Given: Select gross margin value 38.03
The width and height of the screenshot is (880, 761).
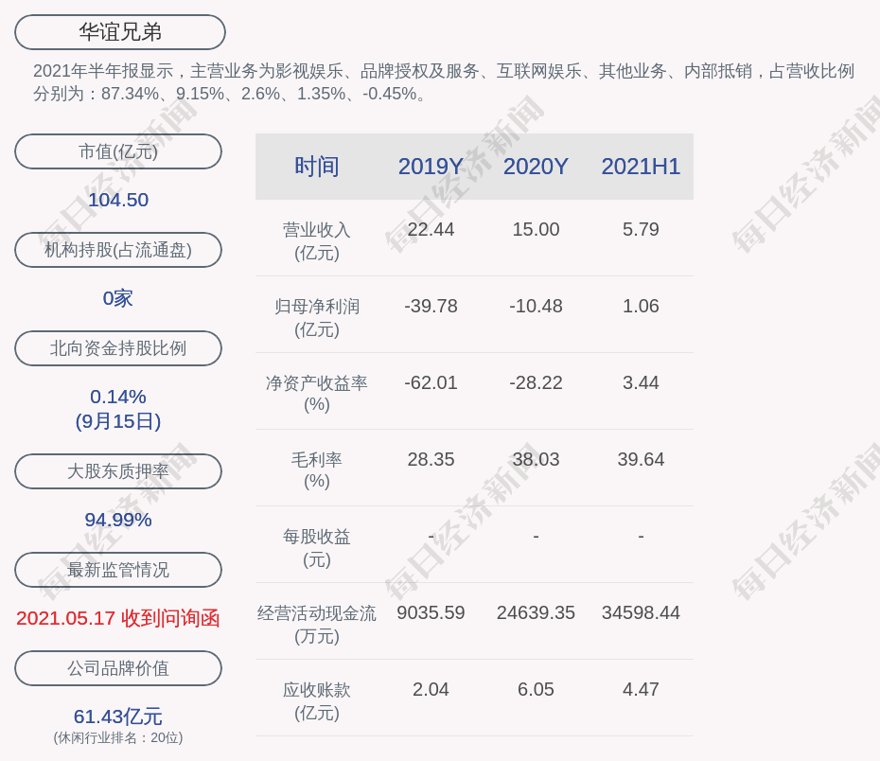Looking at the screenshot, I should 536,460.
